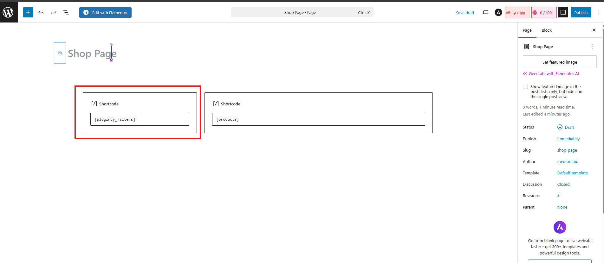The width and height of the screenshot is (604, 263).
Task: Click the Publish button
Action: tap(581, 13)
